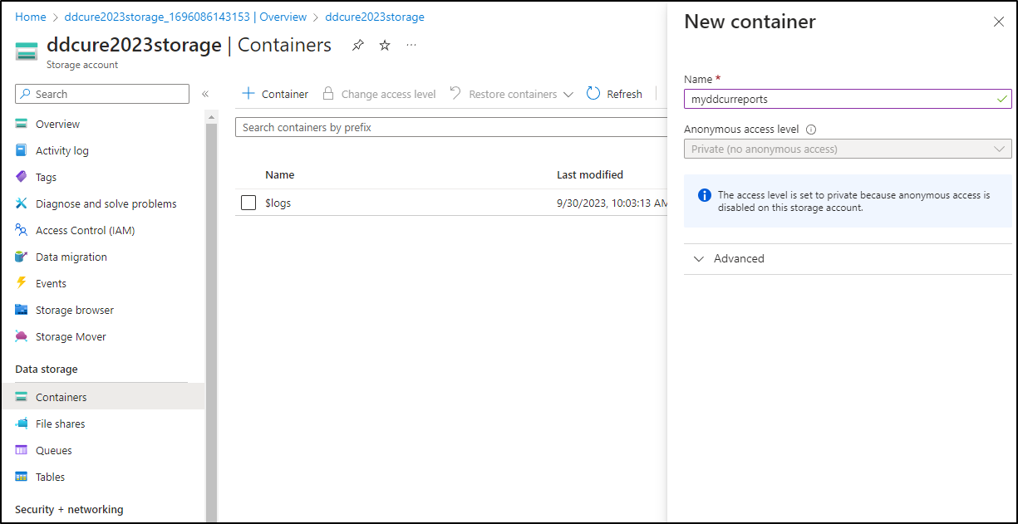Select Data migration in sidebar
1018x524 pixels.
pyautogui.click(x=71, y=257)
